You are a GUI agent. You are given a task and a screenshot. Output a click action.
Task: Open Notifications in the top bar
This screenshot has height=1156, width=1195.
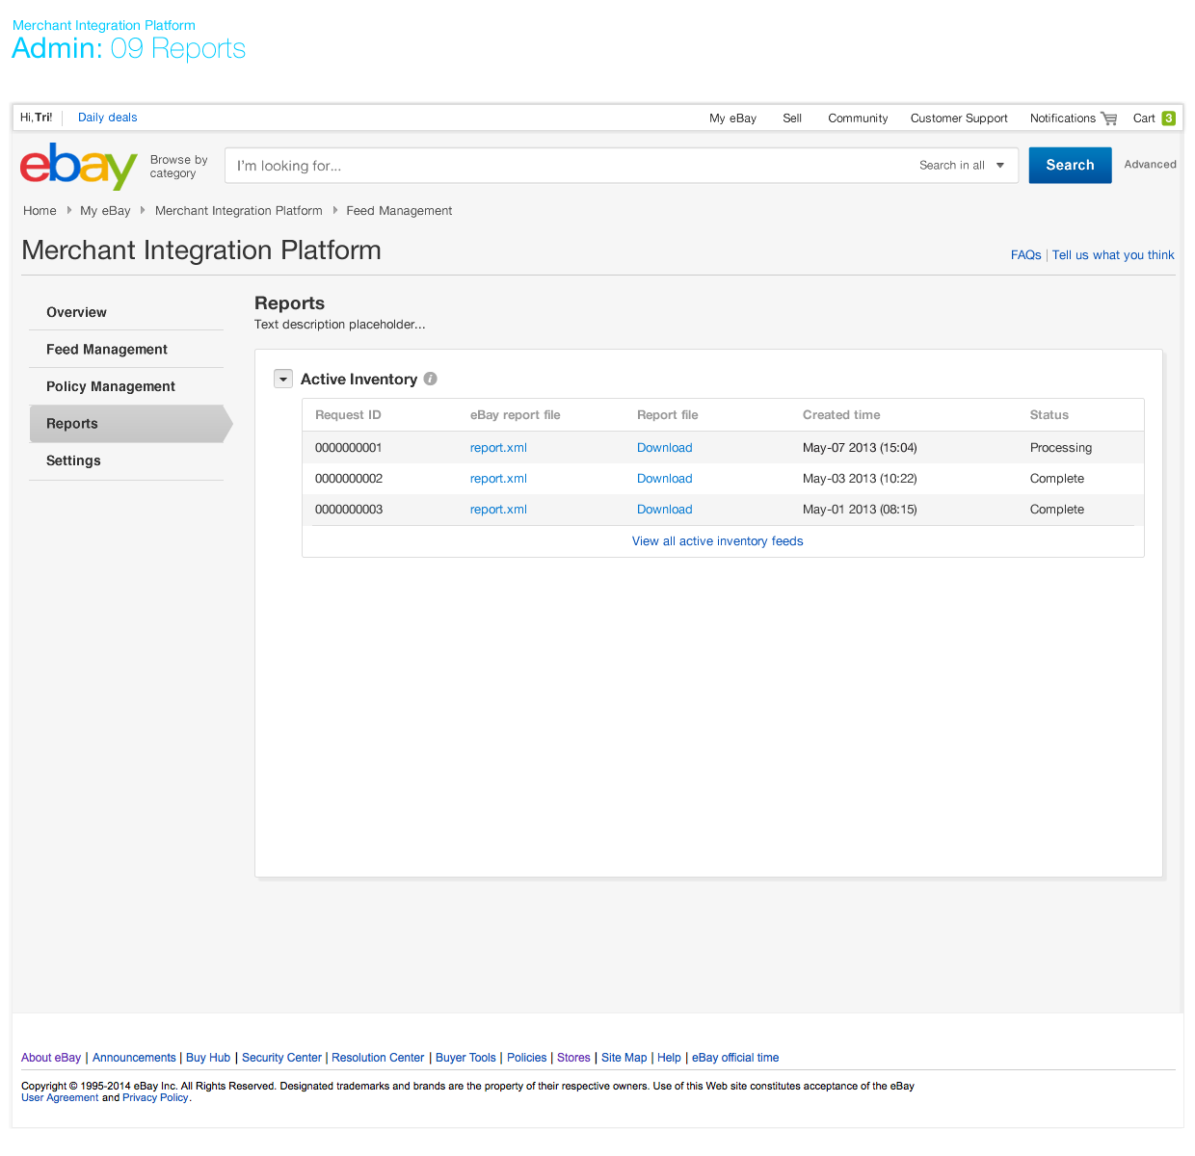(x=1063, y=118)
